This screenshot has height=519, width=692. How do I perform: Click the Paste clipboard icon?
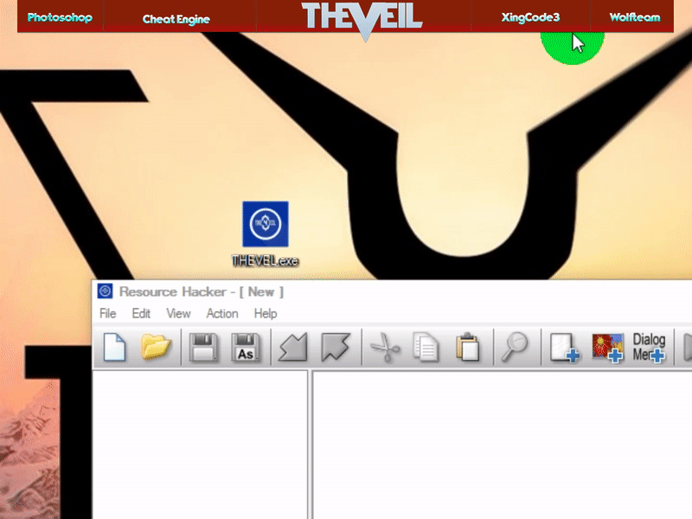click(x=467, y=348)
